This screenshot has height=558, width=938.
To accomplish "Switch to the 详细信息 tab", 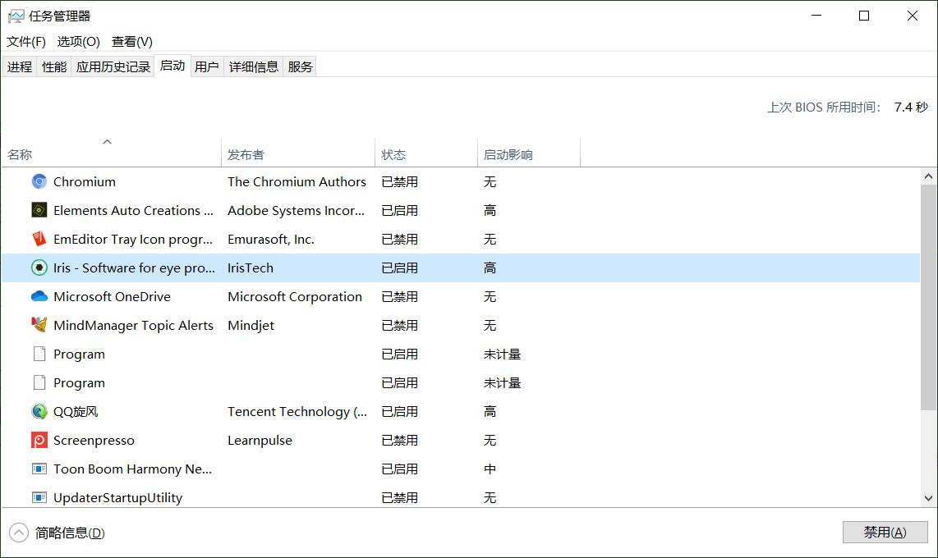I will [254, 67].
